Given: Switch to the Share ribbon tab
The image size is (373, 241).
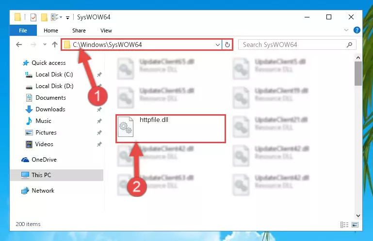Looking at the screenshot, I should point(79,30).
